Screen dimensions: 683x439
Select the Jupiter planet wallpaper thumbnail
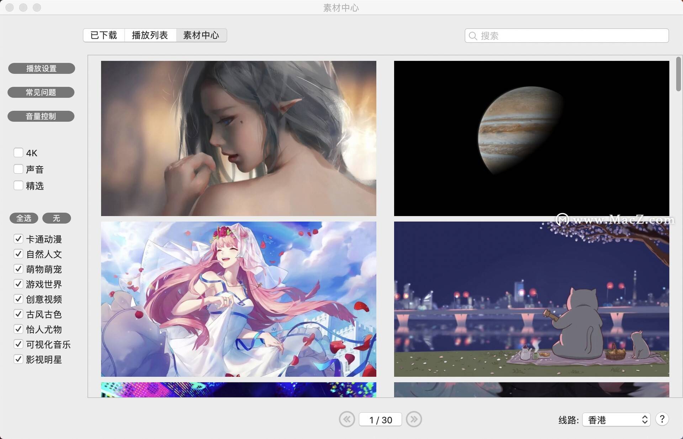tap(531, 138)
